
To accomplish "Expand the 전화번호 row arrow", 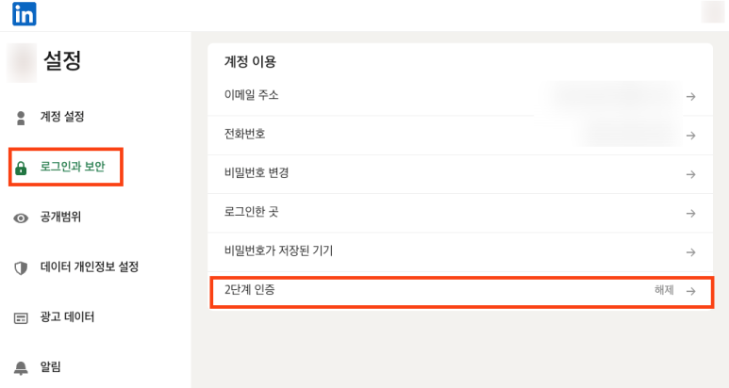I will point(691,136).
